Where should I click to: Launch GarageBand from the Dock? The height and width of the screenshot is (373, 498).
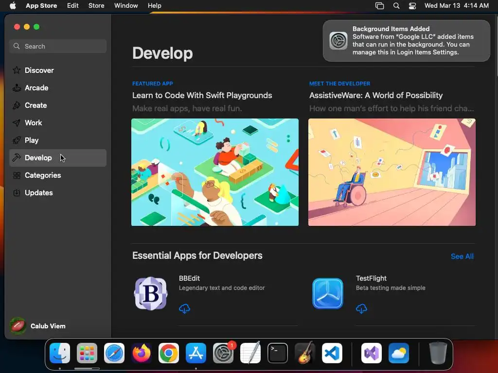(x=305, y=353)
